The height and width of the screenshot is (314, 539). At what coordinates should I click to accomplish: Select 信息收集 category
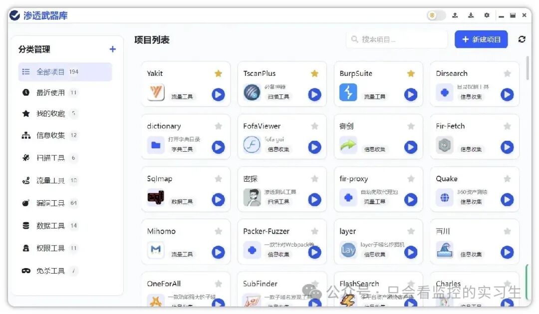click(65, 135)
